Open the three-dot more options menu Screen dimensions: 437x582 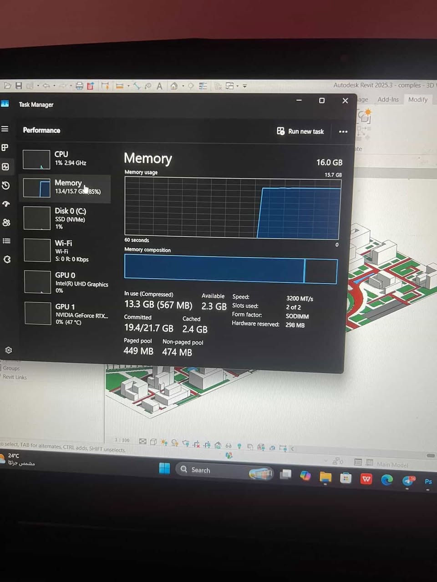point(343,132)
